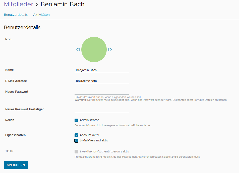Focus the Neues Passwort bestätigen input field
The image size is (239, 173).
pyautogui.click(x=102, y=109)
